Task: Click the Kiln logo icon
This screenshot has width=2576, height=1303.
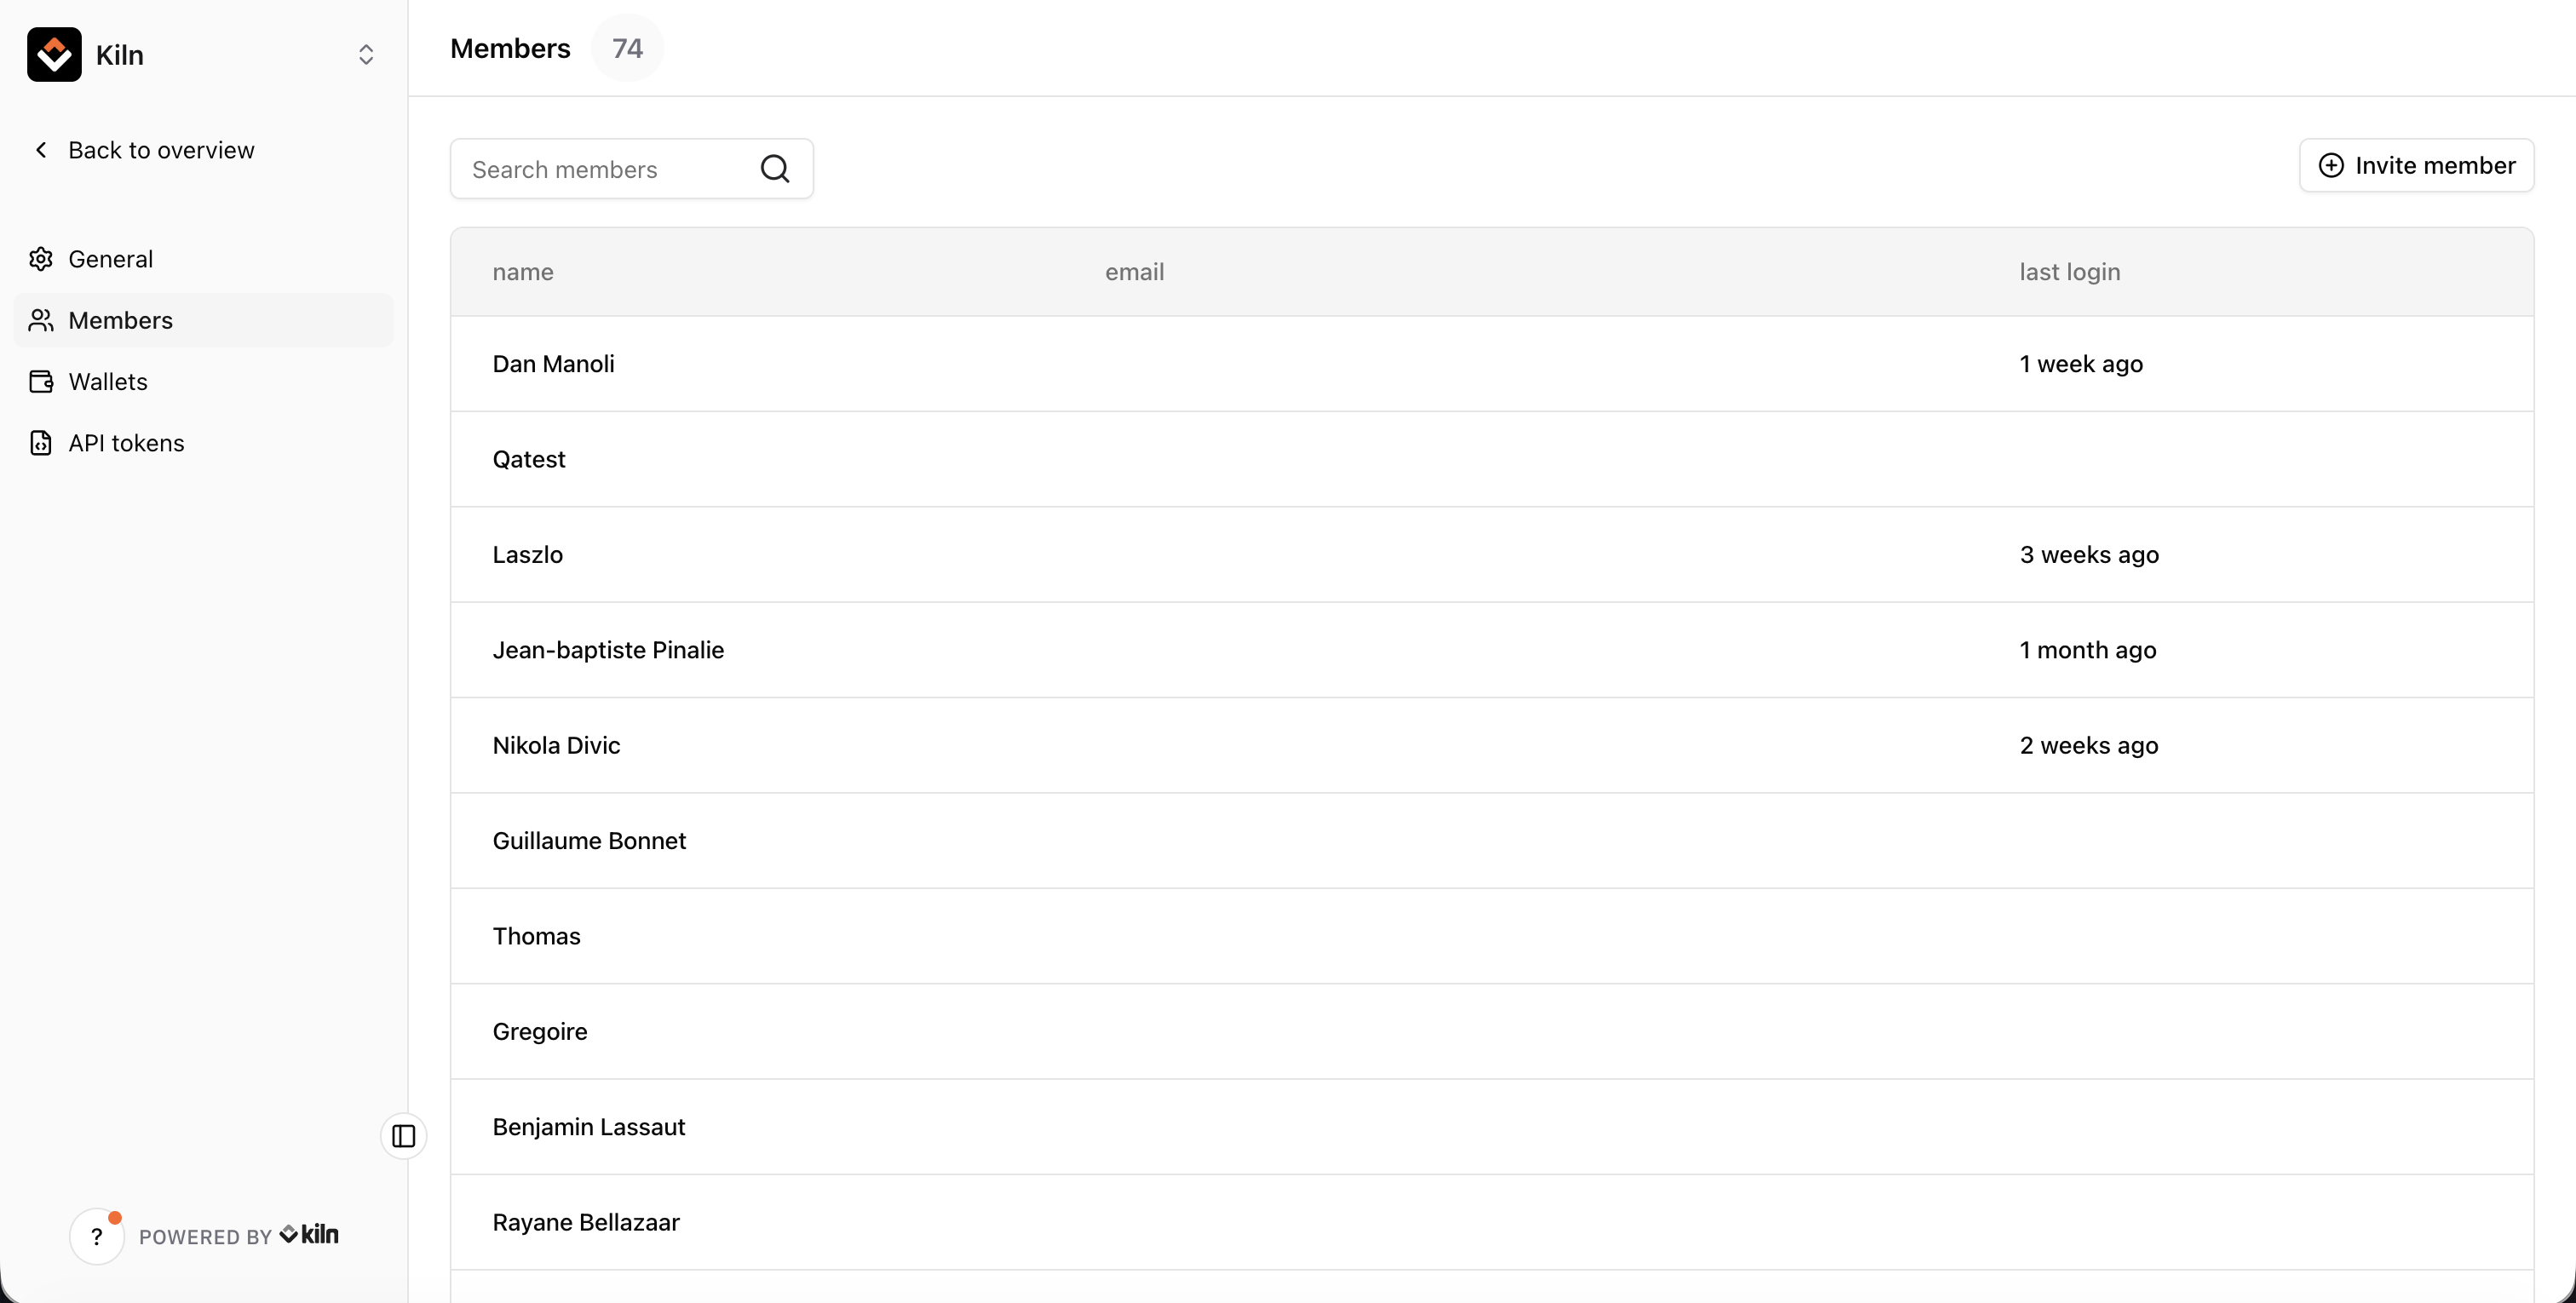Action: click(x=54, y=54)
